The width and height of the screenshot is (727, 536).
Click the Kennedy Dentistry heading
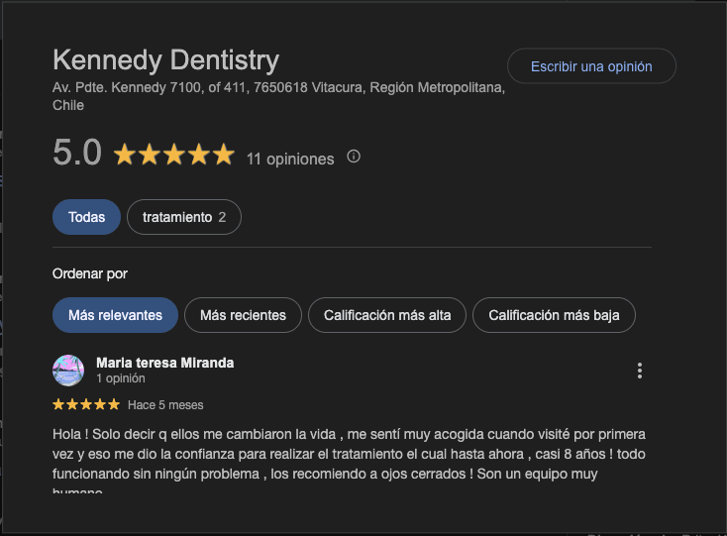point(165,59)
